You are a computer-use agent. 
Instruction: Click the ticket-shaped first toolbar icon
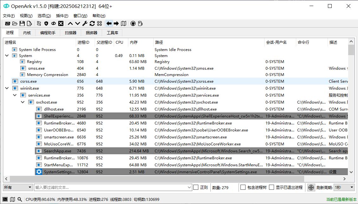(x=8, y=23)
